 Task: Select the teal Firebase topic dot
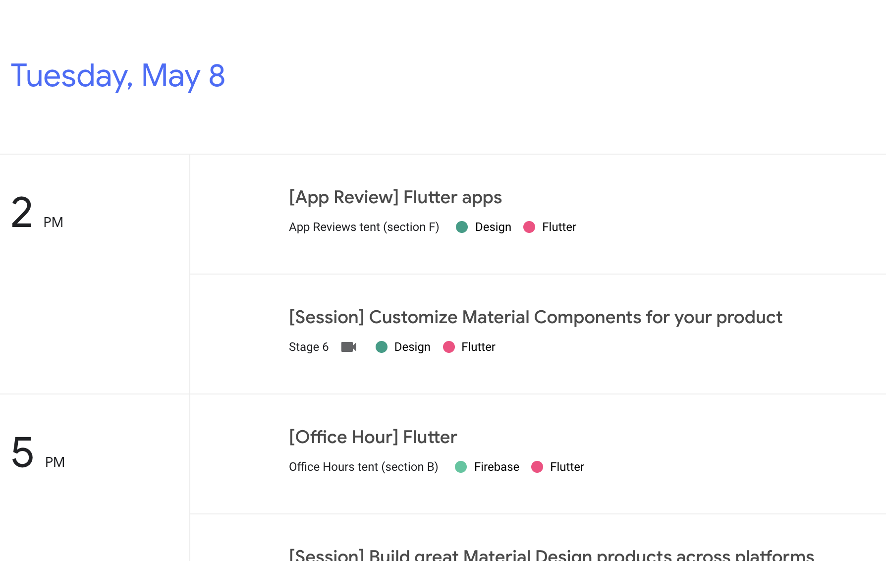[461, 466]
